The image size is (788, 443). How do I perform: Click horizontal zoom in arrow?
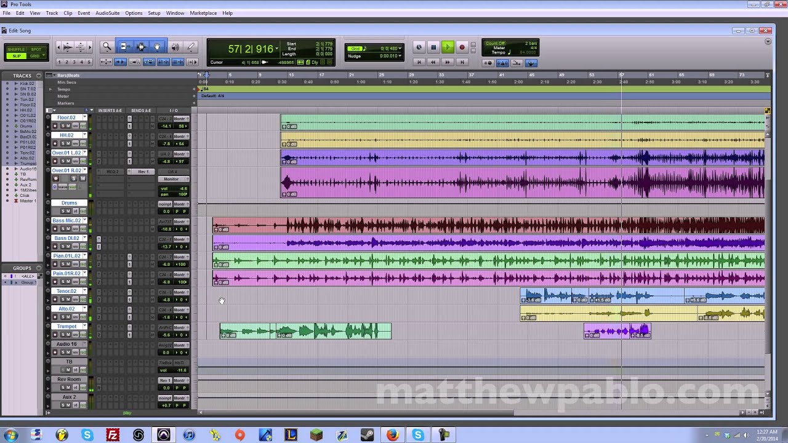(89, 47)
